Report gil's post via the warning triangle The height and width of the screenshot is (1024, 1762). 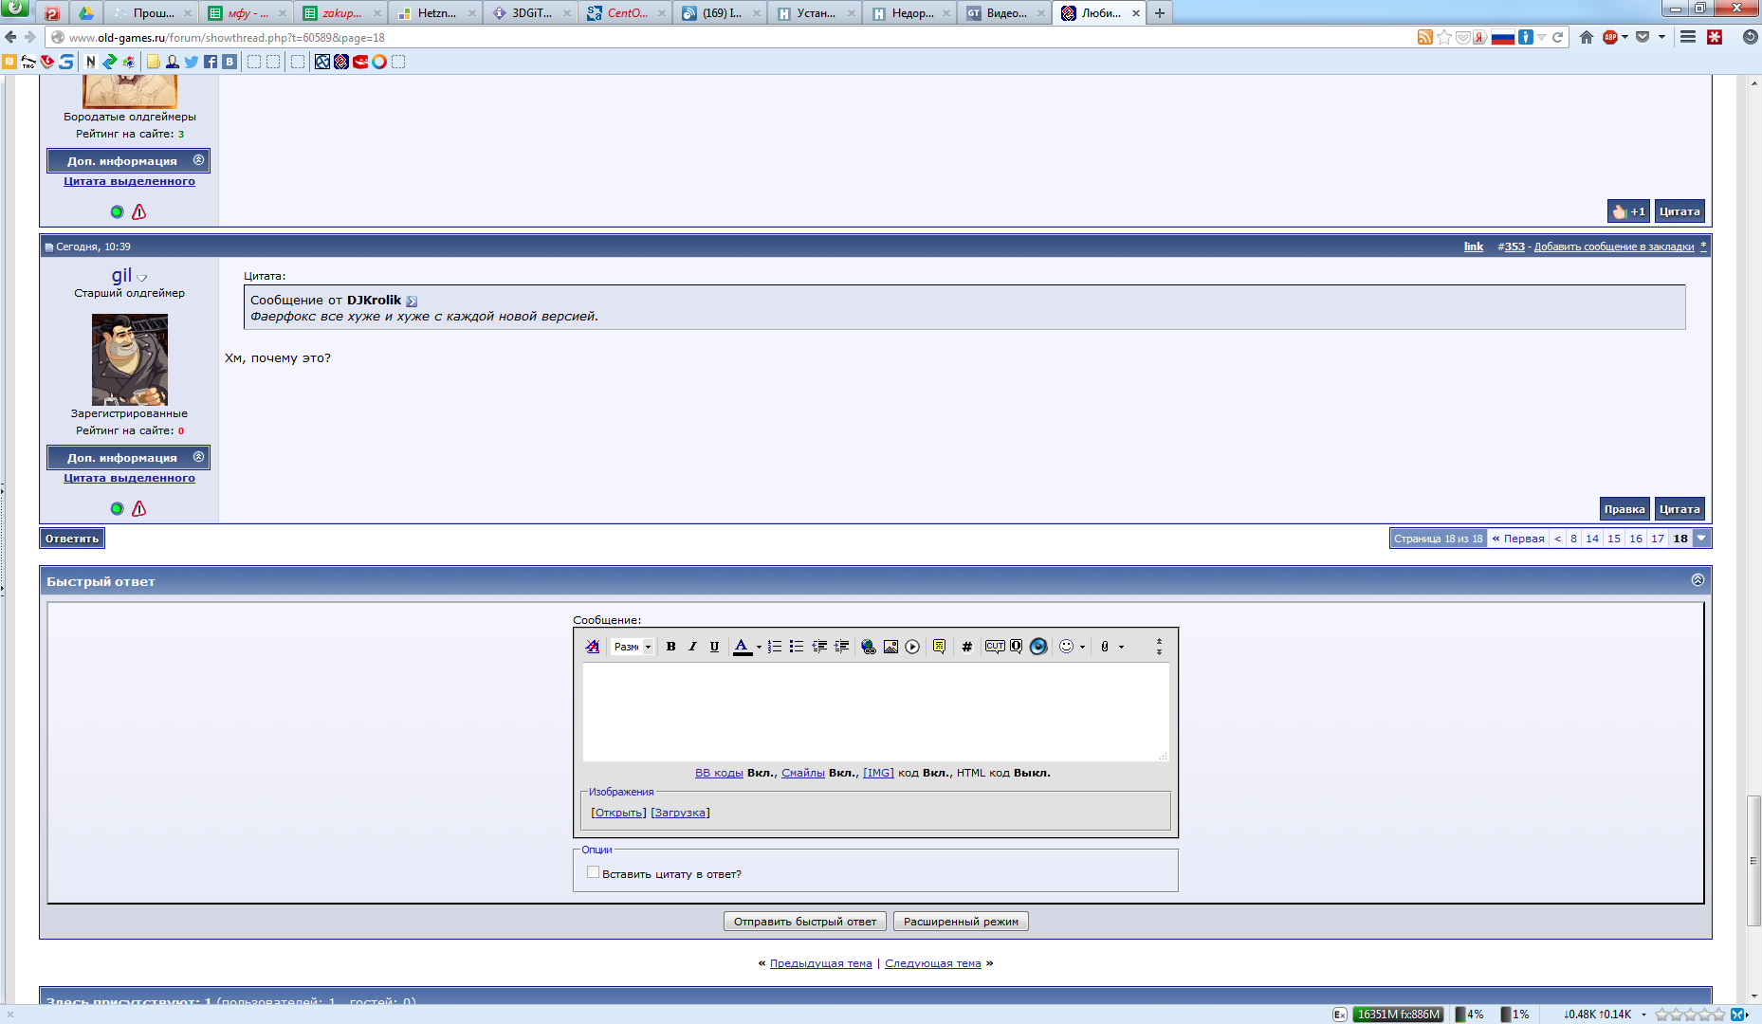click(x=139, y=509)
